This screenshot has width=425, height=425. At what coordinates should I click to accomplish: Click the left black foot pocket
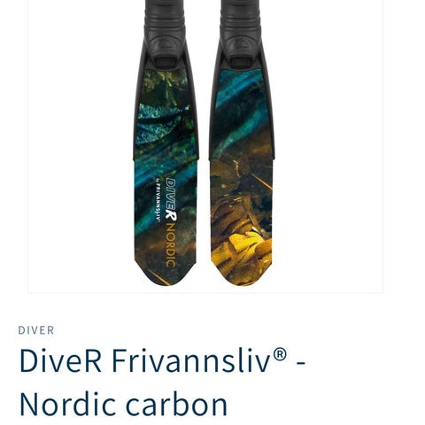tap(165, 33)
